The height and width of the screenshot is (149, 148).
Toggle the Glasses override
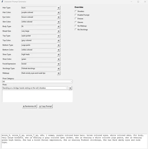76,22
